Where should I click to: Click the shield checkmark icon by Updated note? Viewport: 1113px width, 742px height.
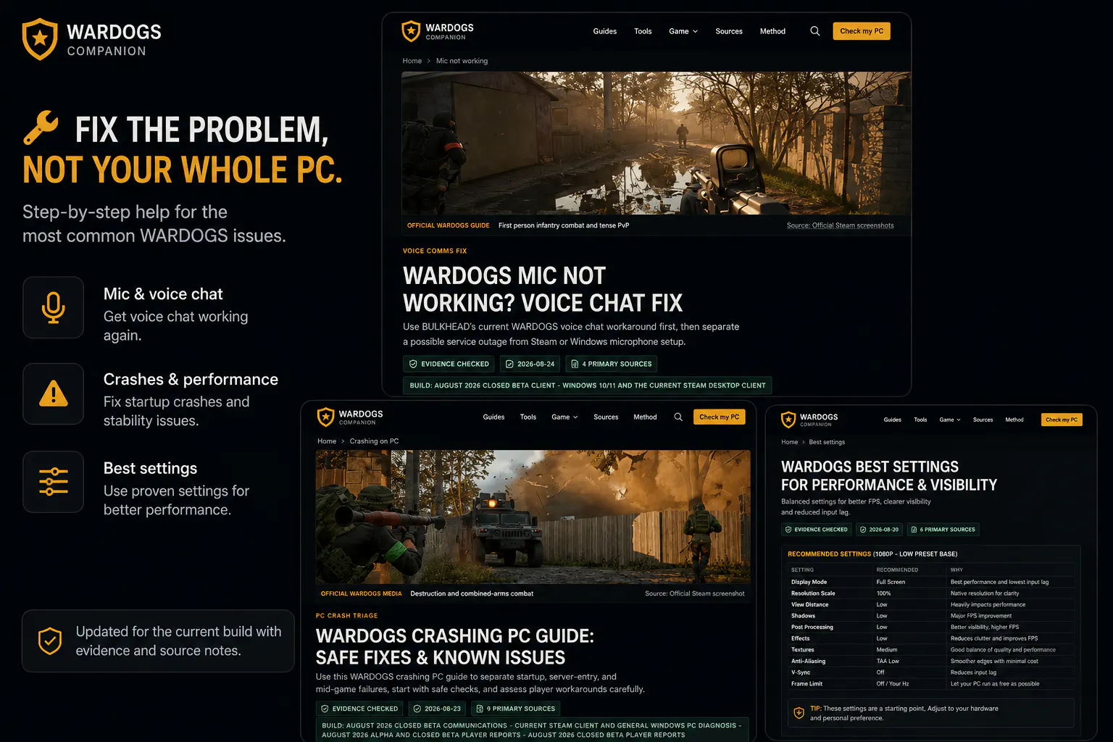(50, 641)
